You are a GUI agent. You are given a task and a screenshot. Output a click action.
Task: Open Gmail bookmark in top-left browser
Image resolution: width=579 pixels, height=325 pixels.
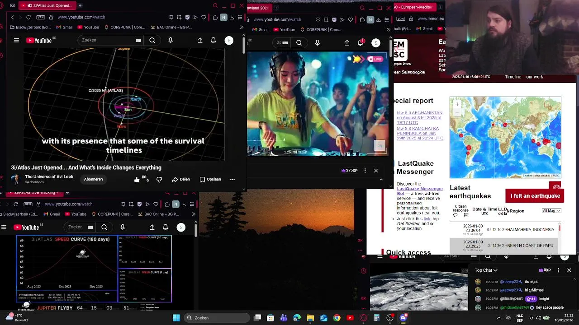(63, 27)
